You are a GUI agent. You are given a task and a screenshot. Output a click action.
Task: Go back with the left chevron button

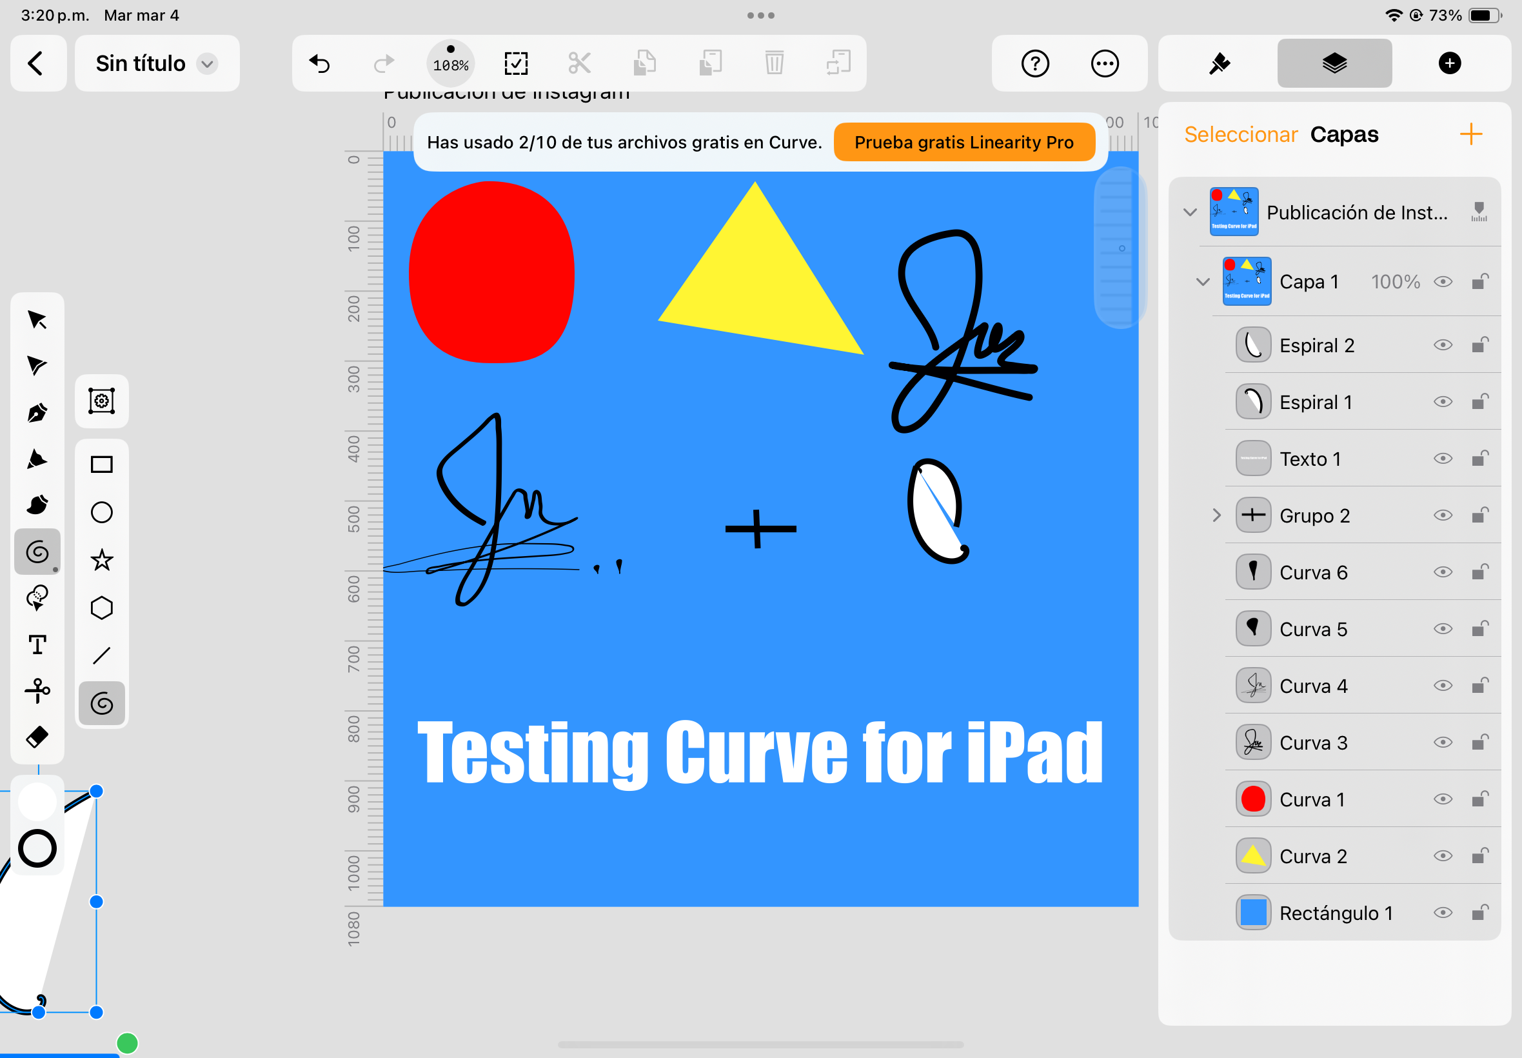37,64
